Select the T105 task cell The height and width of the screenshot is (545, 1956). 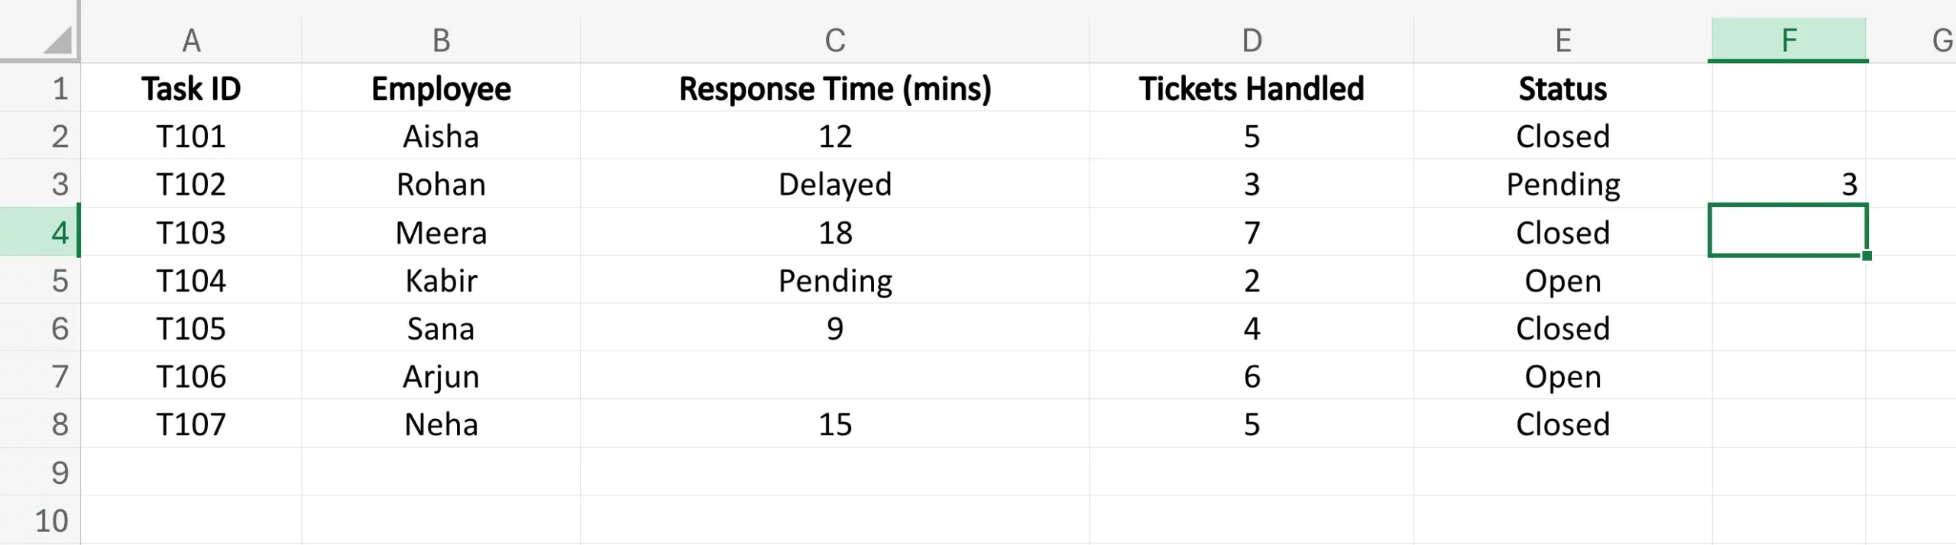pyautogui.click(x=191, y=329)
